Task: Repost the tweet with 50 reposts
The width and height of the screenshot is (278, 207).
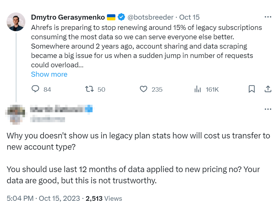Action: [89, 89]
